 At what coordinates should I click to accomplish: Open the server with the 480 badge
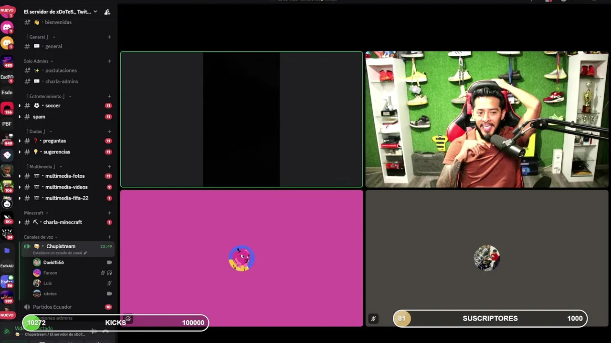(7, 61)
